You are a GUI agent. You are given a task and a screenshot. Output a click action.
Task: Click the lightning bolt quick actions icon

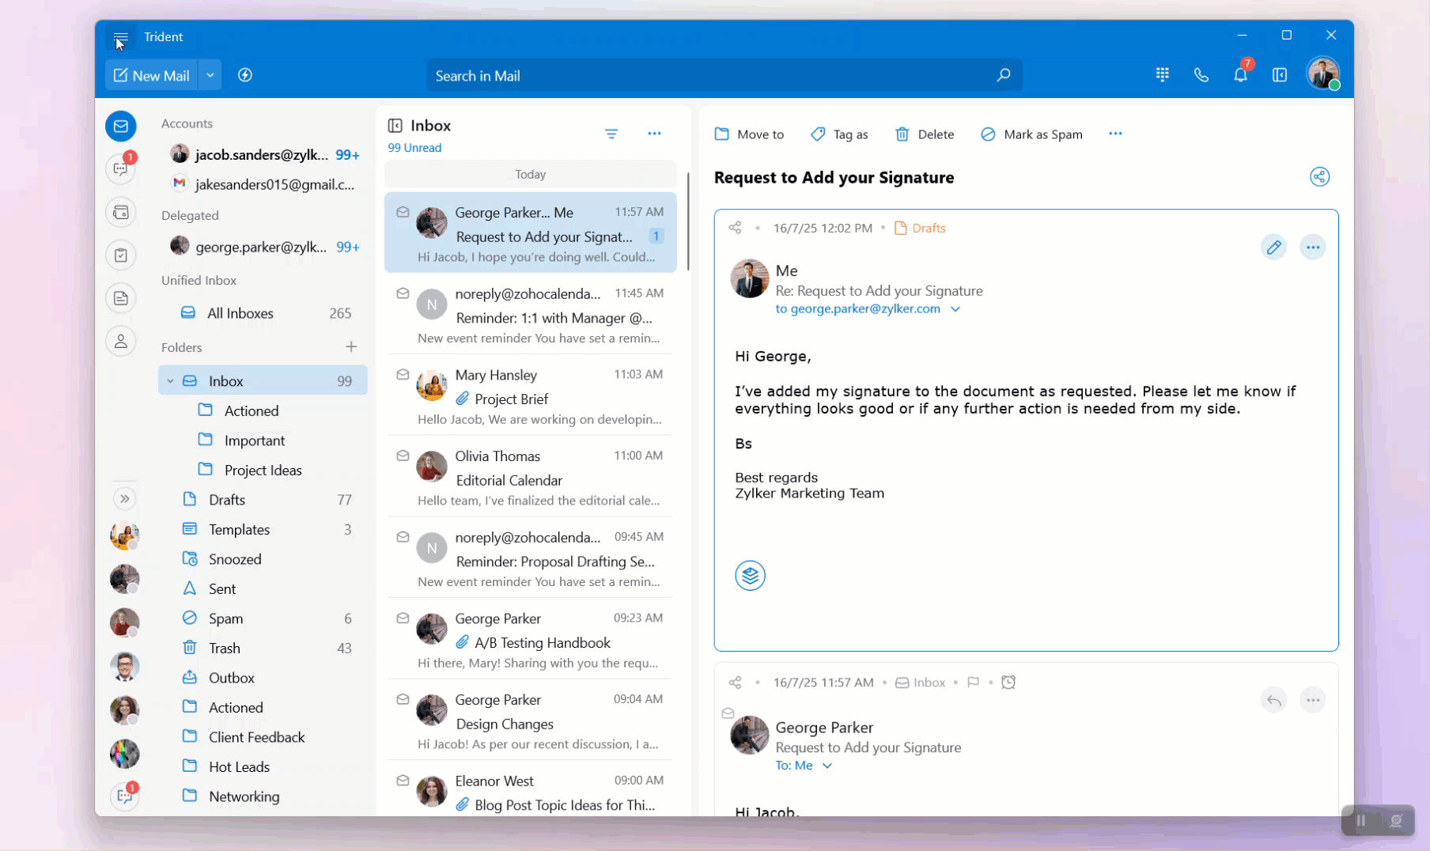pyautogui.click(x=245, y=75)
